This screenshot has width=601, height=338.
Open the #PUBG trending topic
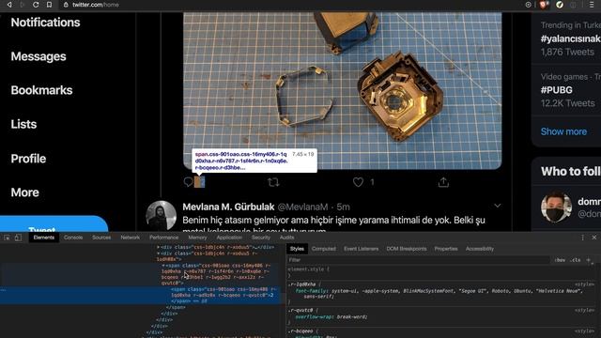[557, 90]
